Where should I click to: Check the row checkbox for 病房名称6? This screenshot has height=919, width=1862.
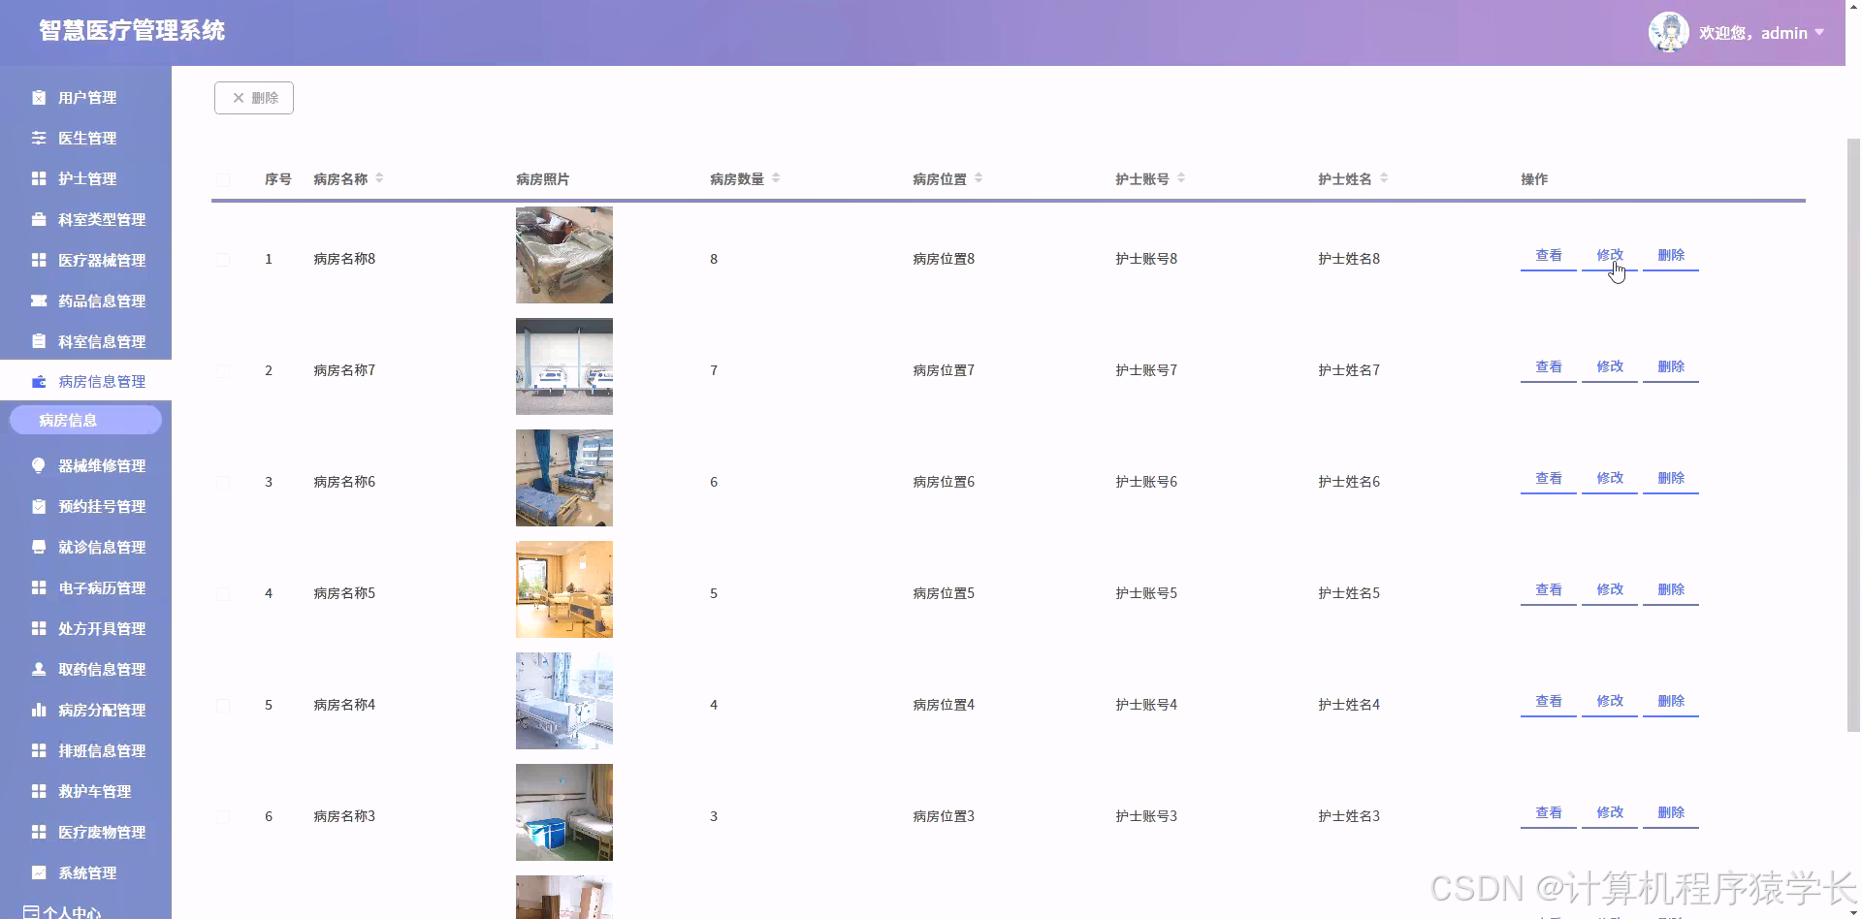(223, 482)
